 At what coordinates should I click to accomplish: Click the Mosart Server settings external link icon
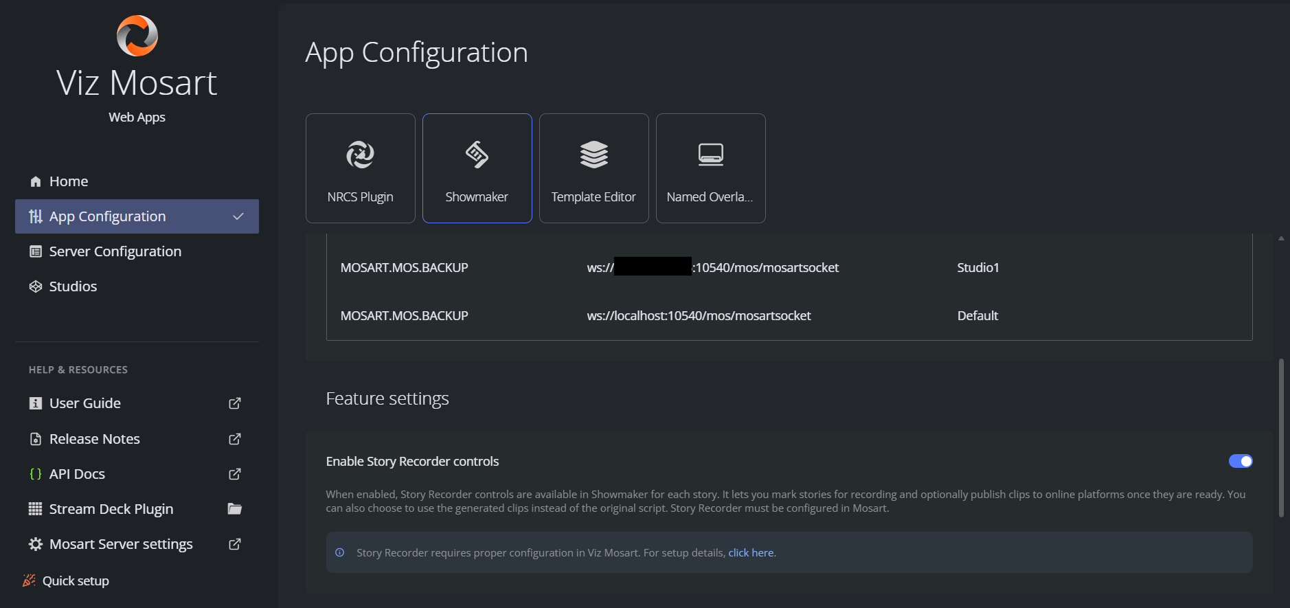click(x=235, y=544)
